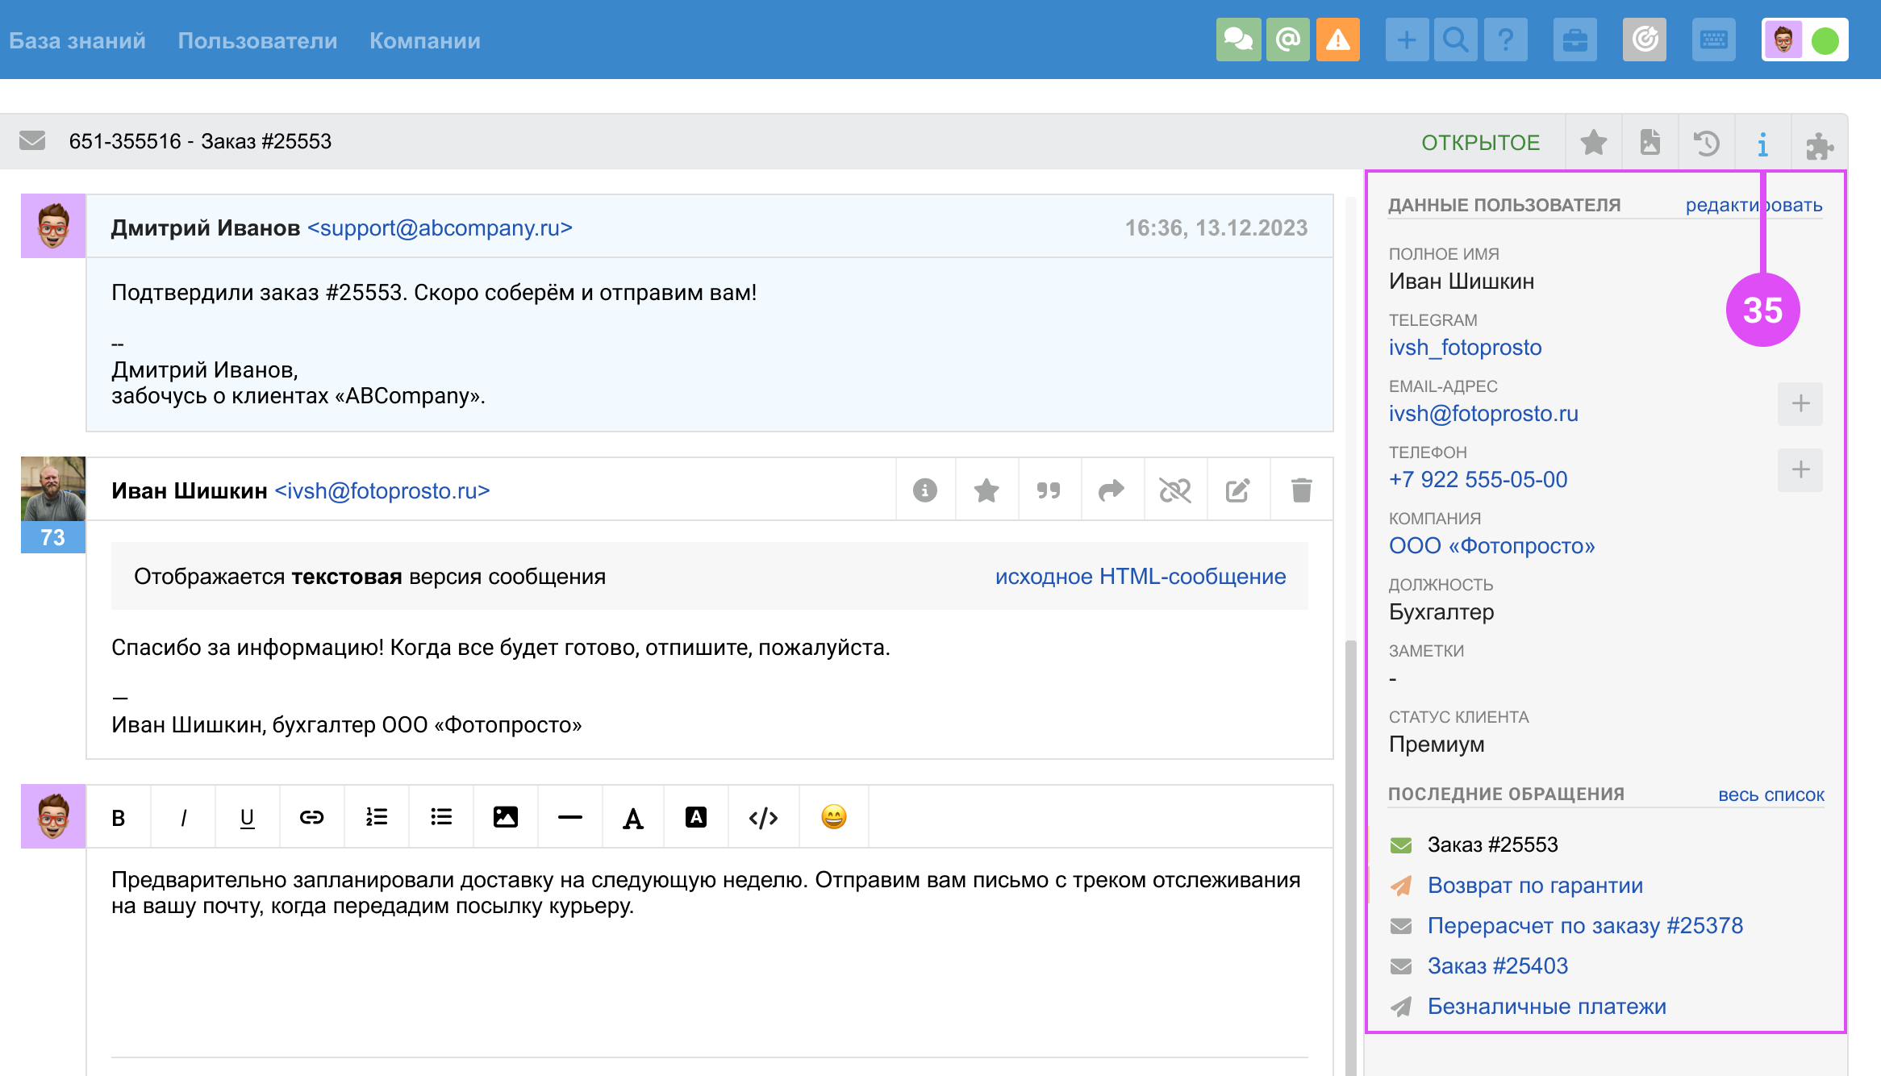Open the orange warning alerts icon

tap(1337, 40)
